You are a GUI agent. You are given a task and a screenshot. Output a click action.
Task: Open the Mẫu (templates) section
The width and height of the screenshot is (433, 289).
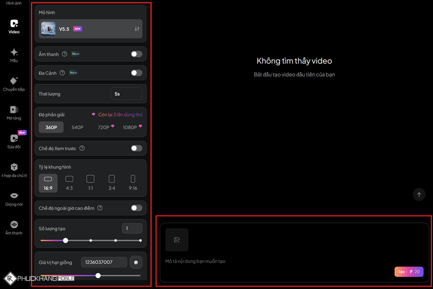(13, 55)
